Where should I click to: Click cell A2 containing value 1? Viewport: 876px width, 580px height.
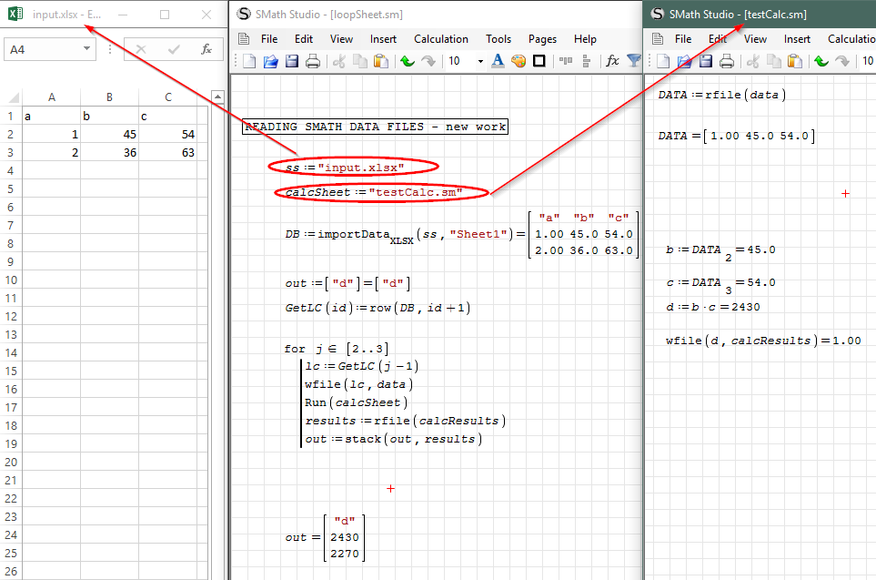52,134
